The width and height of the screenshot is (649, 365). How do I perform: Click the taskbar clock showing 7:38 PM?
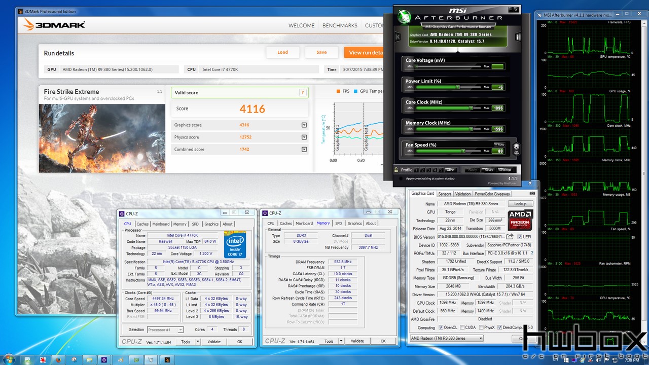point(632,360)
